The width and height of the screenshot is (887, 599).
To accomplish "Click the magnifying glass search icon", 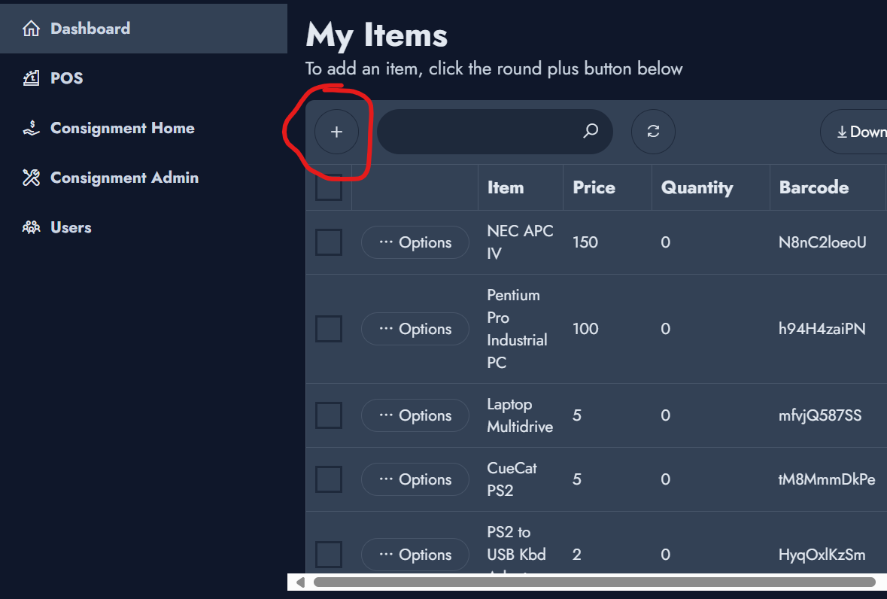I will [591, 132].
